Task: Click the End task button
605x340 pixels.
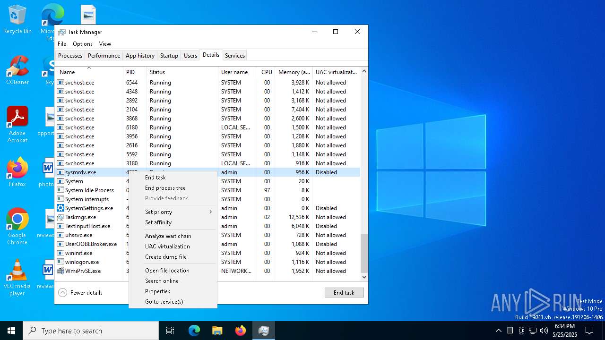Action: point(344,293)
